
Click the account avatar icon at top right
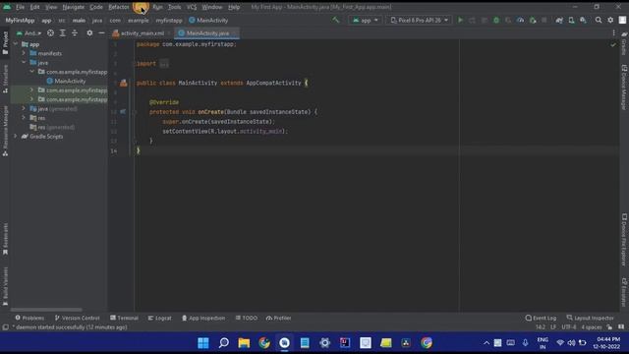pos(622,20)
